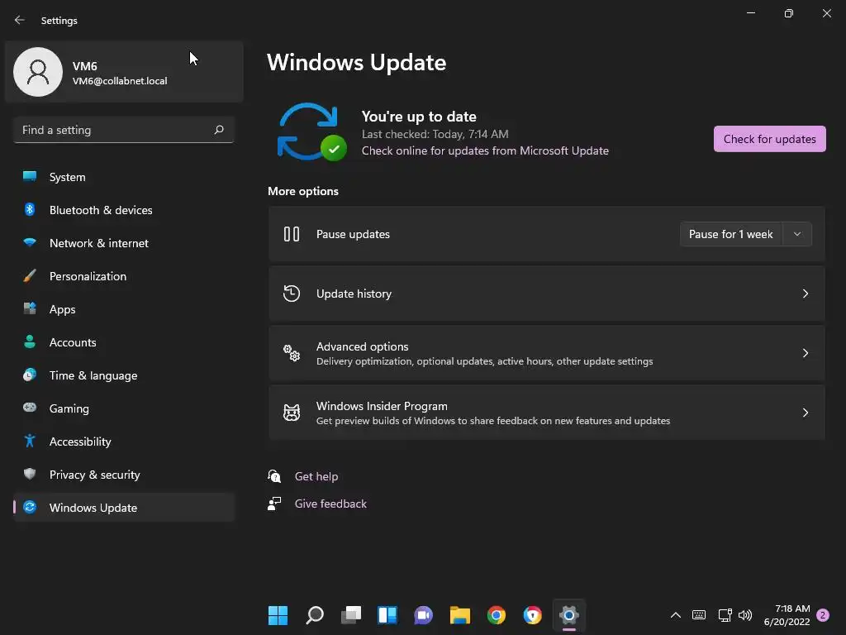Click the Personalization brush icon
Image resolution: width=846 pixels, height=635 pixels.
pyautogui.click(x=30, y=275)
